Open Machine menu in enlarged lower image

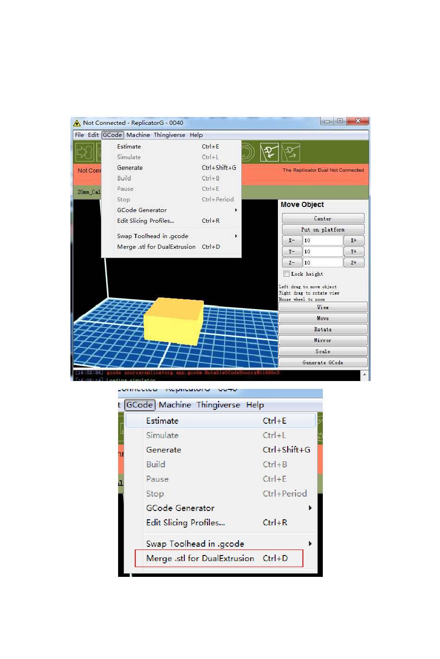tap(175, 405)
